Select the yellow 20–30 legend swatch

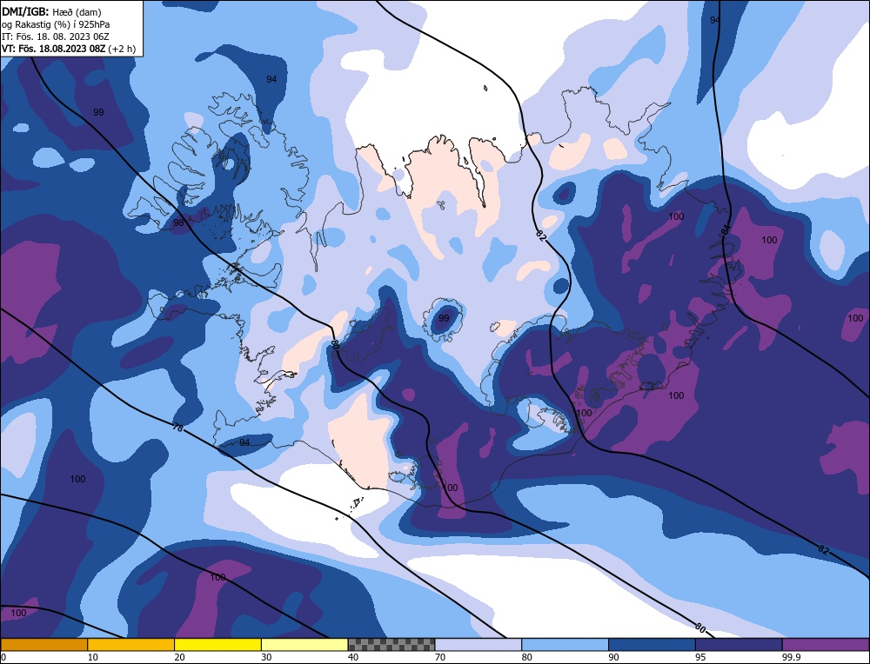(x=217, y=644)
